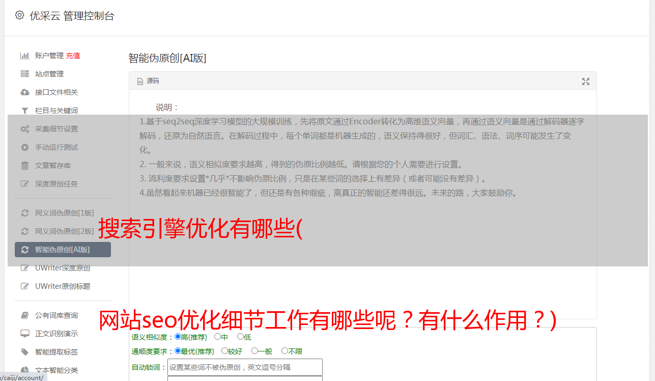The width and height of the screenshot is (655, 381).
Task: Click the gear icon beside 优采云 管理控制台
Action: (x=19, y=15)
